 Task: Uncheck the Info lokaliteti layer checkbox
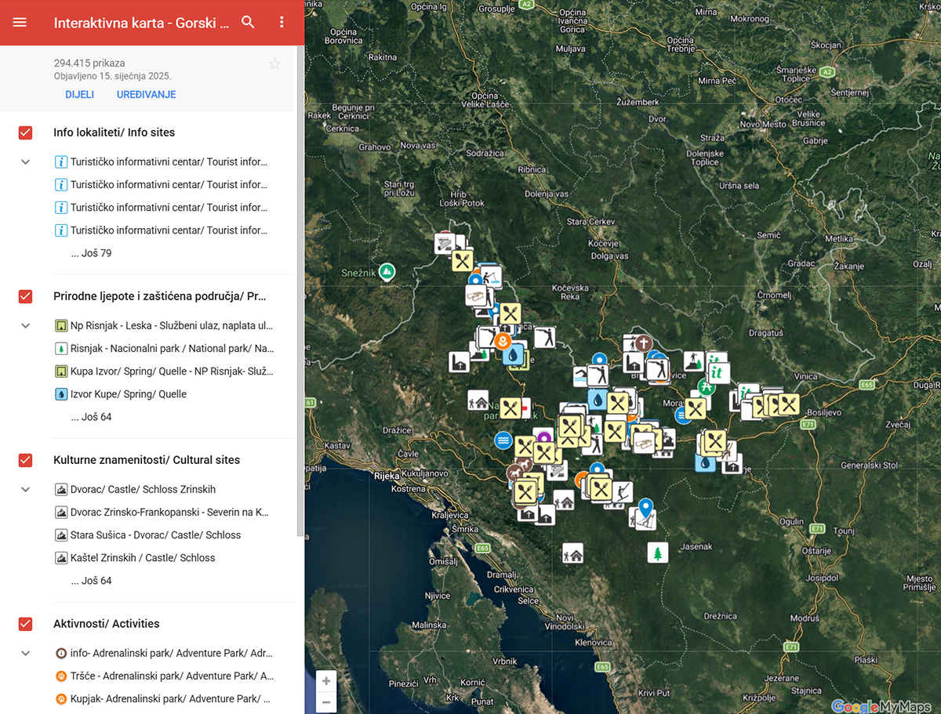click(x=25, y=132)
